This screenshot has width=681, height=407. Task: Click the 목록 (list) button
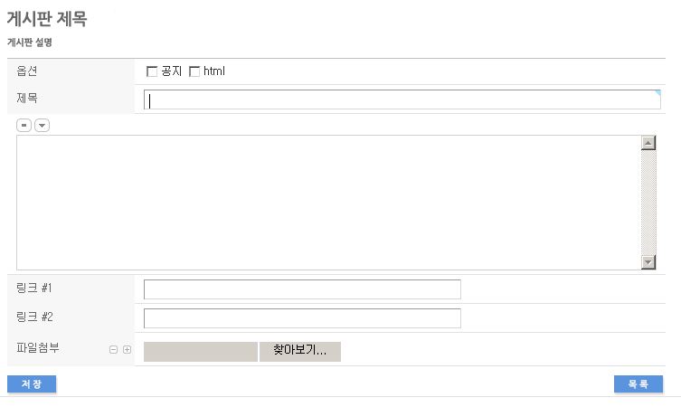point(638,384)
